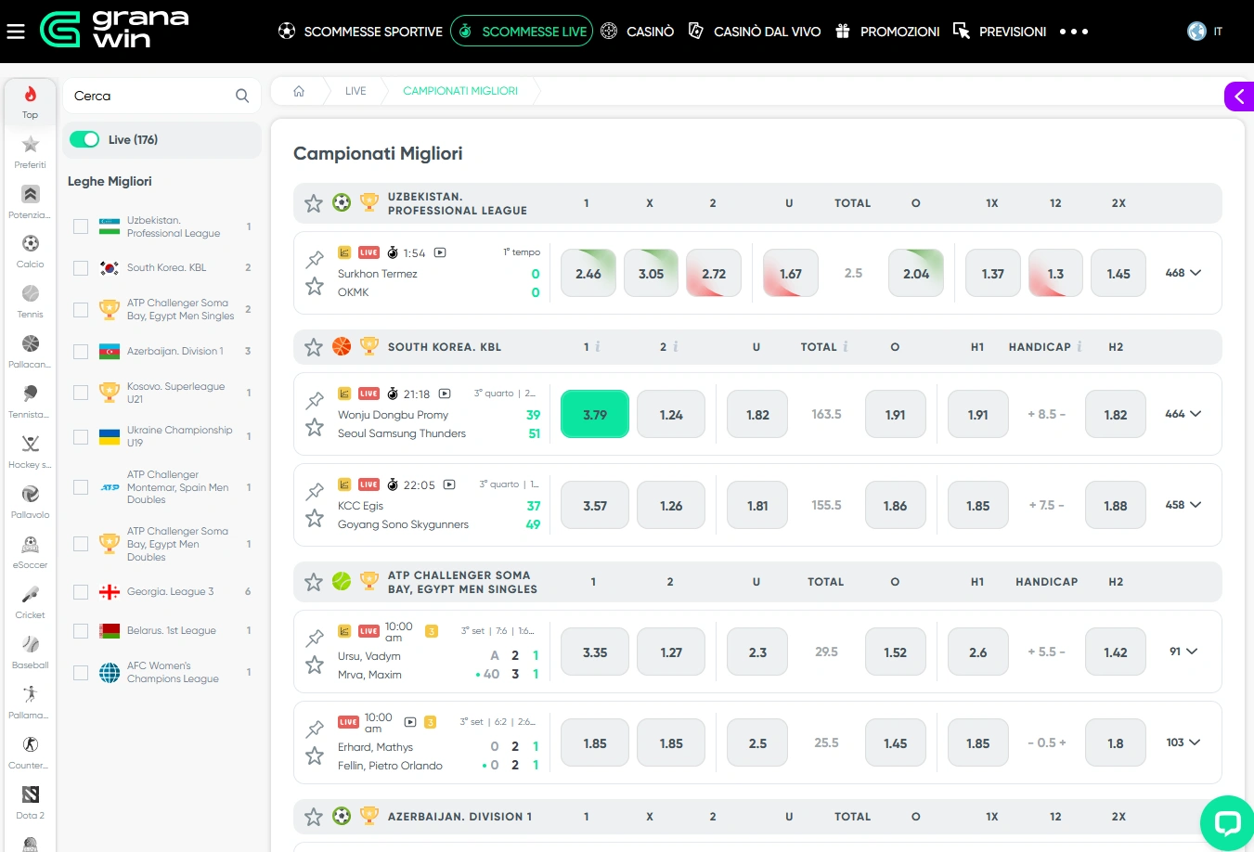Screen dimensions: 1254x852
Task: Tick the Georgia. League 3 checkbox
Action: [x=81, y=592]
